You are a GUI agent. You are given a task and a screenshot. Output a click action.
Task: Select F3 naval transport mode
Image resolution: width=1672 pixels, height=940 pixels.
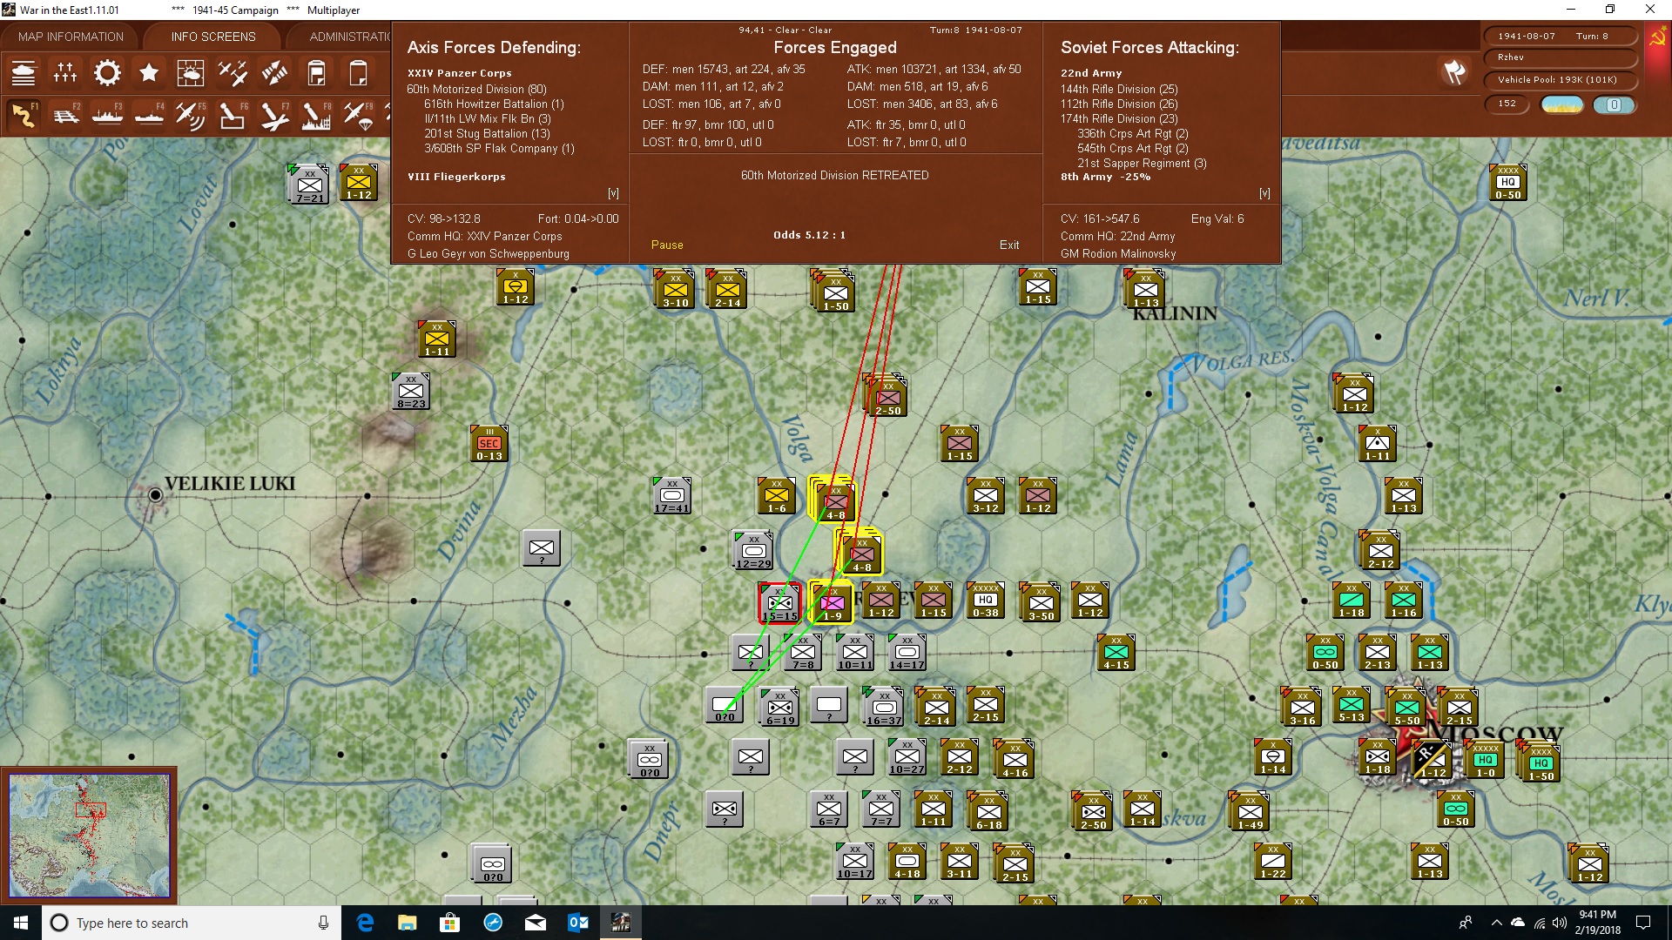click(x=107, y=115)
